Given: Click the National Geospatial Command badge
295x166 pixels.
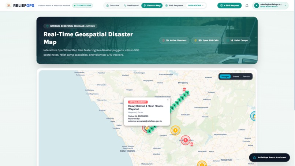Looking at the screenshot, I should [70, 26].
